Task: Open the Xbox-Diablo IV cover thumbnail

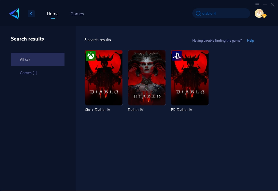Action: [104, 77]
